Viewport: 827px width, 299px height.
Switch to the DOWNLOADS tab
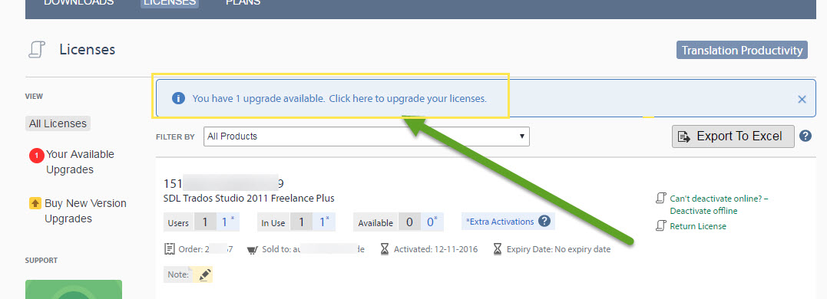pos(78,2)
